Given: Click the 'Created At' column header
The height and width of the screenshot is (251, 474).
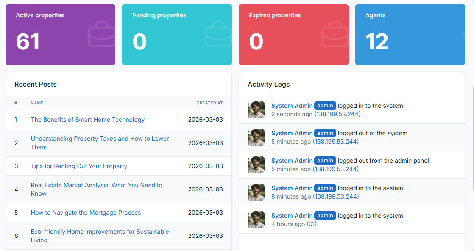Looking at the screenshot, I should click(209, 103).
